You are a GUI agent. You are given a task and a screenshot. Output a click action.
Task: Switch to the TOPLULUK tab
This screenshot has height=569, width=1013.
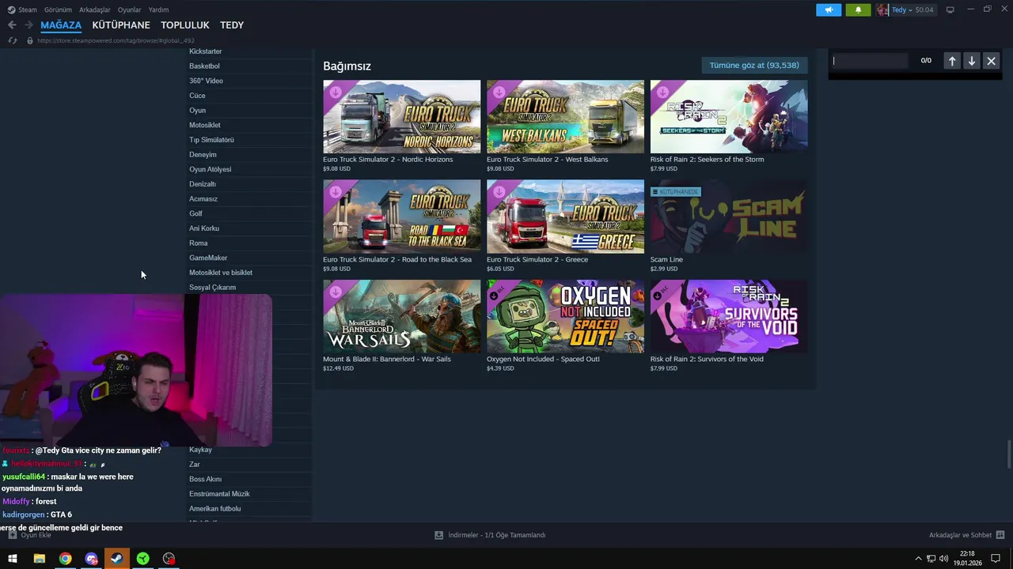pyautogui.click(x=185, y=25)
